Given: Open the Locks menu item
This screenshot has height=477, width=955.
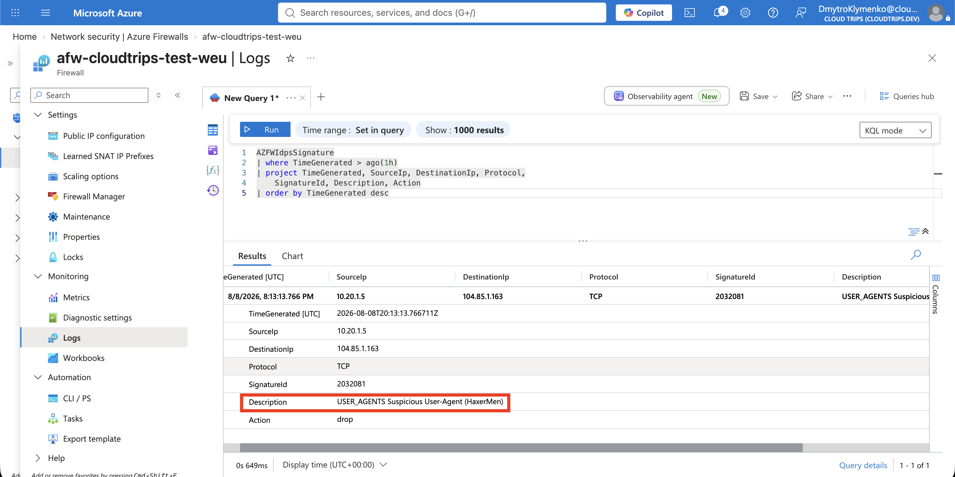Looking at the screenshot, I should click(x=73, y=257).
